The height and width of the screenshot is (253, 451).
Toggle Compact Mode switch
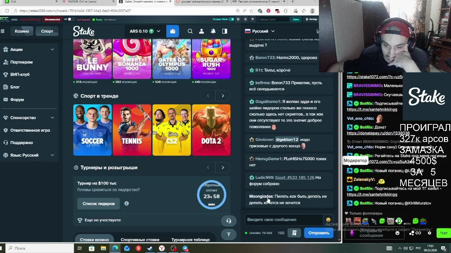click(231, 19)
